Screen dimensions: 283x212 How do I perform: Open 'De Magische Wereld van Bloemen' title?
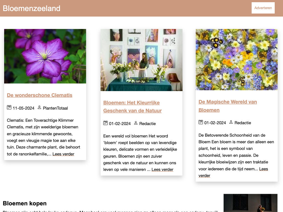point(227,106)
